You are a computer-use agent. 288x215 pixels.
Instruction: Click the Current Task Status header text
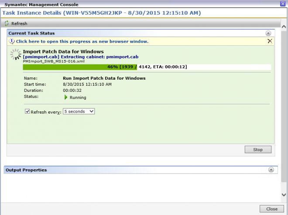31,34
